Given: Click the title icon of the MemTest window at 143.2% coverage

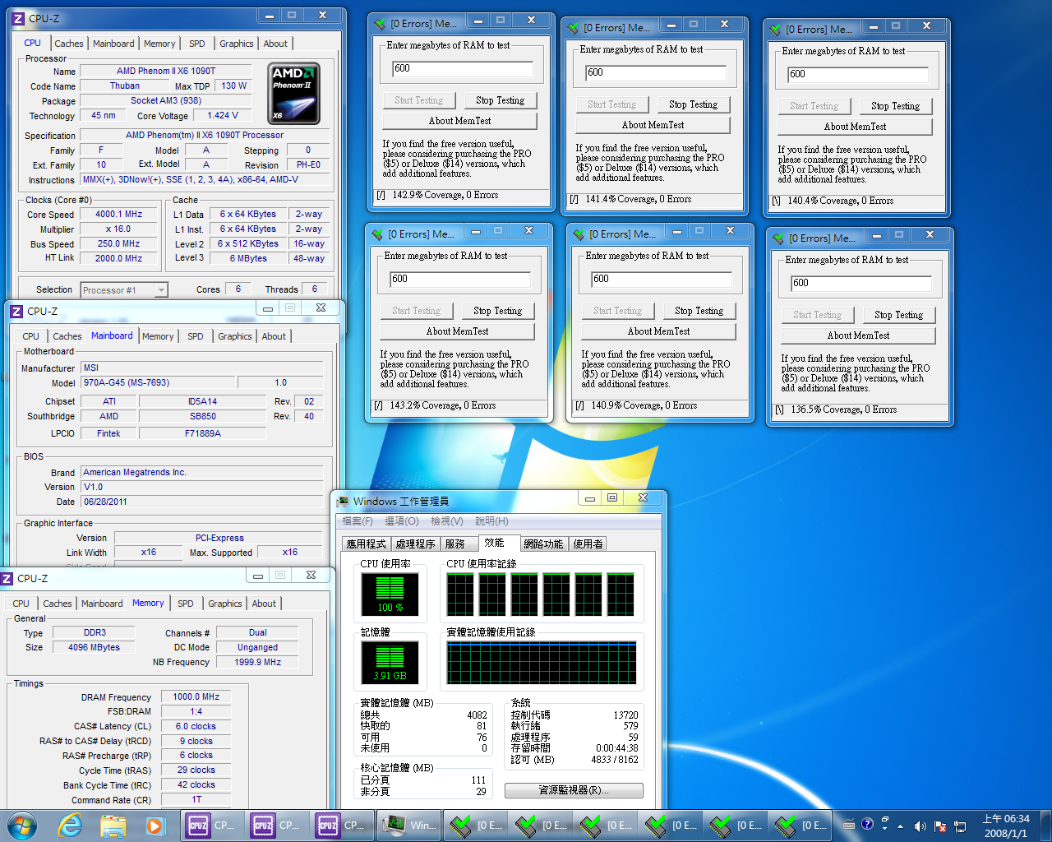Looking at the screenshot, I should point(377,234).
